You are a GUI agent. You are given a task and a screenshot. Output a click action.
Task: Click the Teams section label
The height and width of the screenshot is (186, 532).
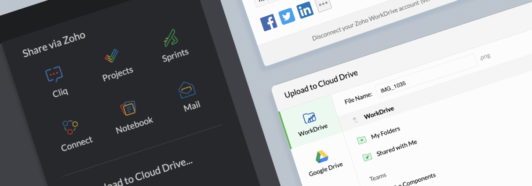coord(378,177)
